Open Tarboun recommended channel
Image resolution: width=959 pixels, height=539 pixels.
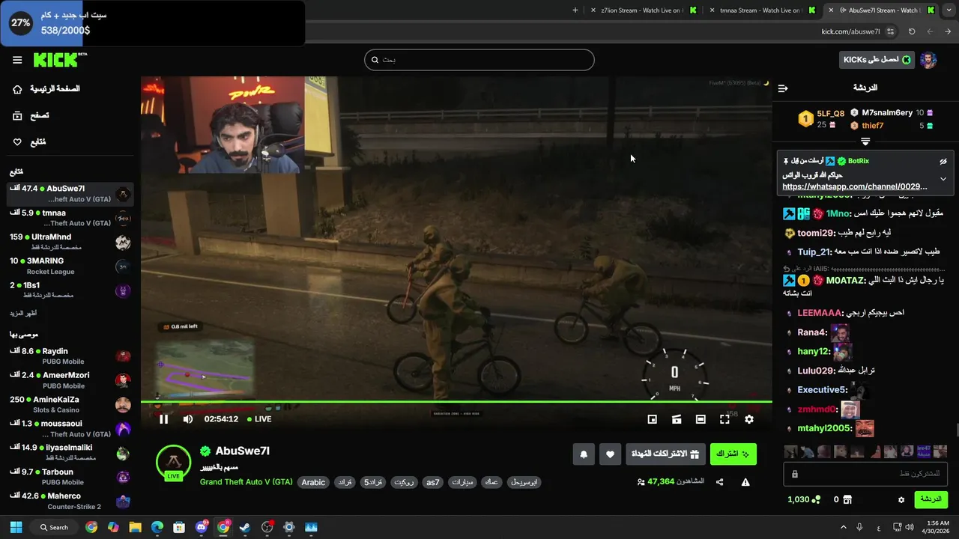(70, 477)
